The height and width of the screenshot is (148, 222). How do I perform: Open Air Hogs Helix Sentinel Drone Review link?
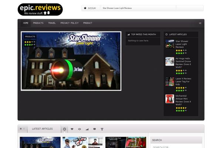pyautogui.click(x=183, y=63)
